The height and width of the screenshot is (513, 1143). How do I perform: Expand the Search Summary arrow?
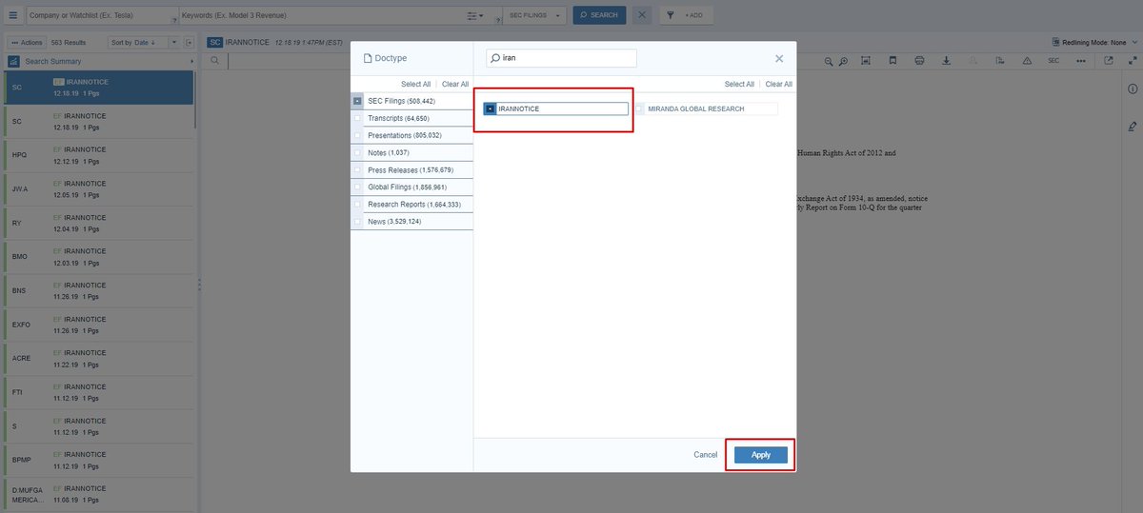pos(191,61)
